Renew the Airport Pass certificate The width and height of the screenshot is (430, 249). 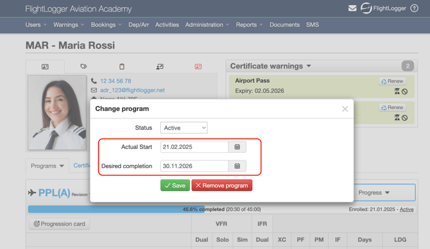click(x=392, y=81)
